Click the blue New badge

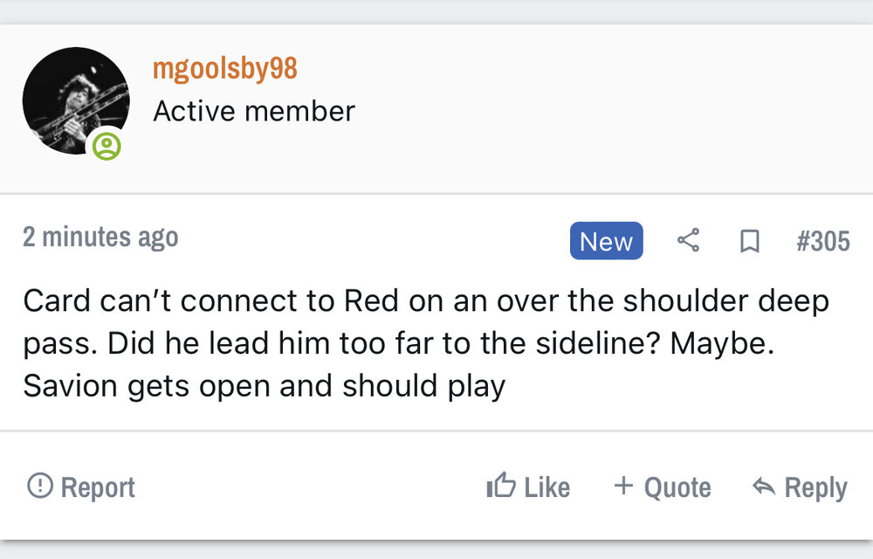606,241
